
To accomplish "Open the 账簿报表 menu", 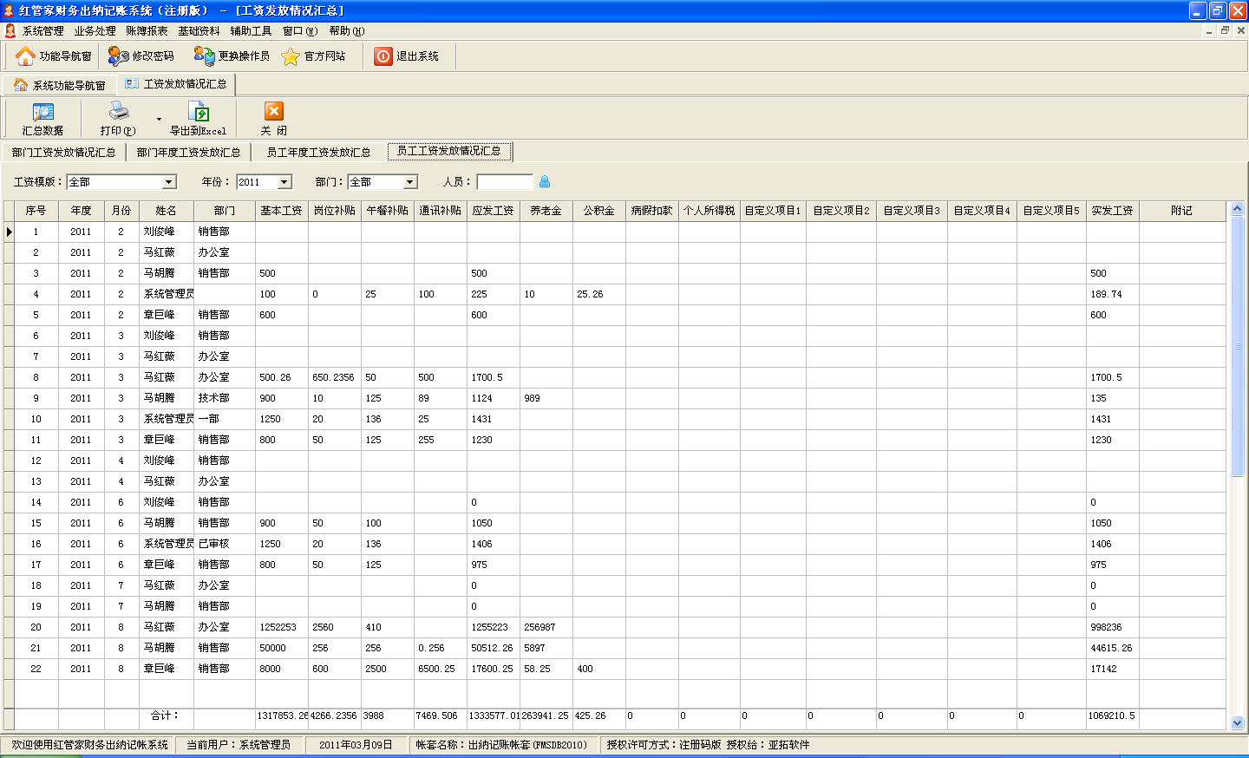I will pos(147,31).
